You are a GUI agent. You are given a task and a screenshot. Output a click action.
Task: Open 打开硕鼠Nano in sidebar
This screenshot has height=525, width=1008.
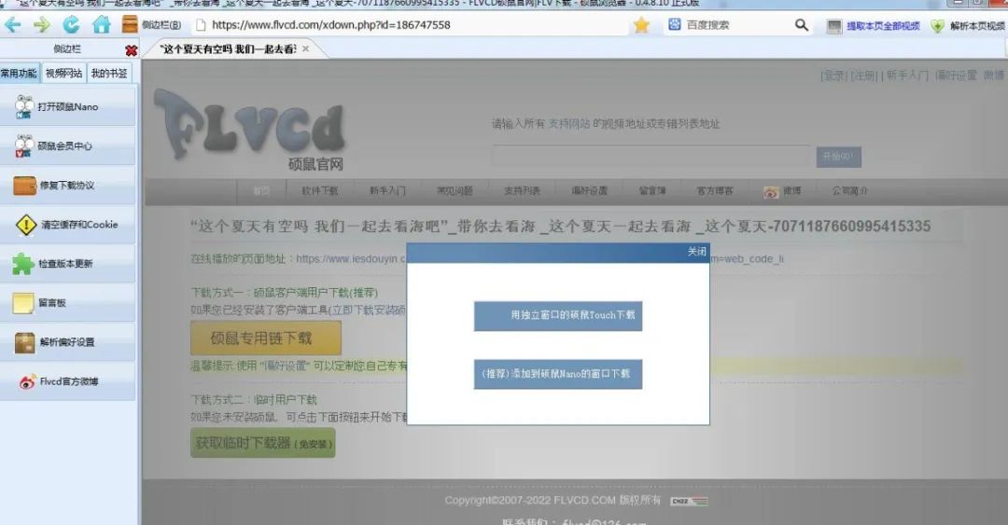click(67, 106)
